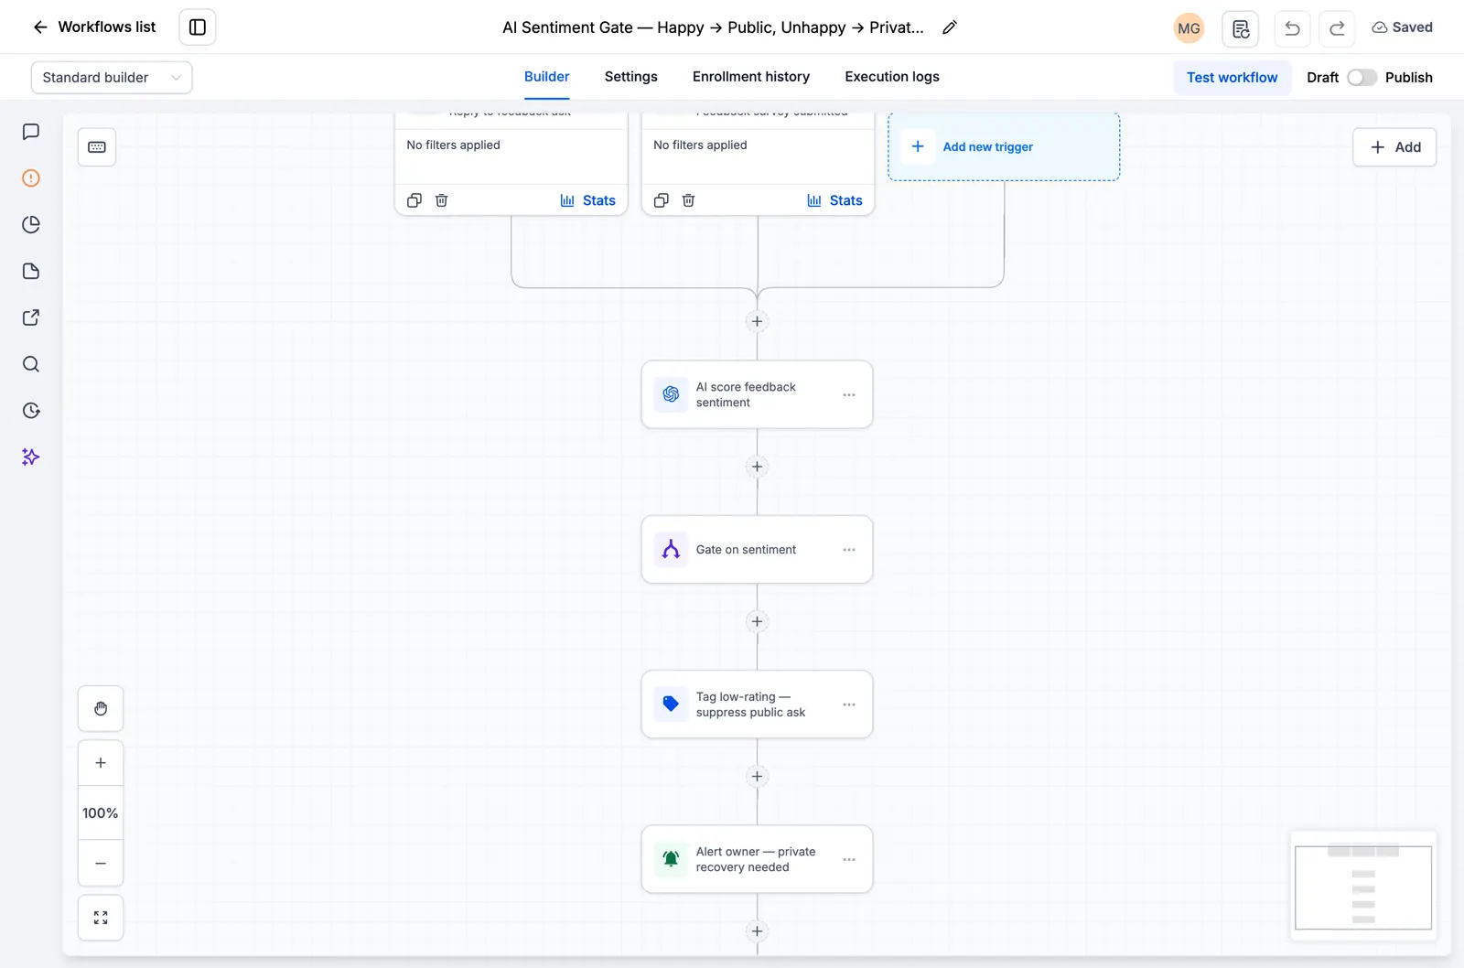Delete the second trigger card
1464x968 pixels.
pyautogui.click(x=689, y=200)
